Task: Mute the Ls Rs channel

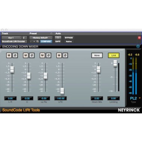Action: tap(42, 55)
